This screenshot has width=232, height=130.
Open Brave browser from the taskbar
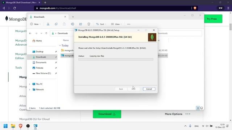click(20, 126)
